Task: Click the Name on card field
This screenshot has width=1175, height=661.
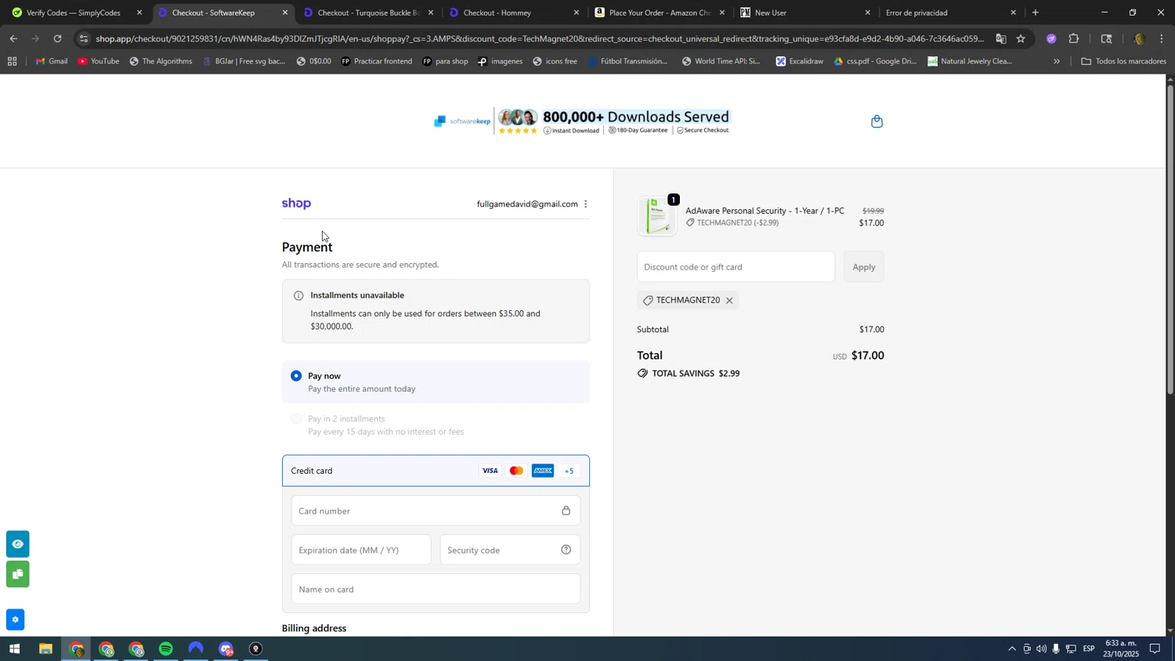Action: [x=436, y=589]
